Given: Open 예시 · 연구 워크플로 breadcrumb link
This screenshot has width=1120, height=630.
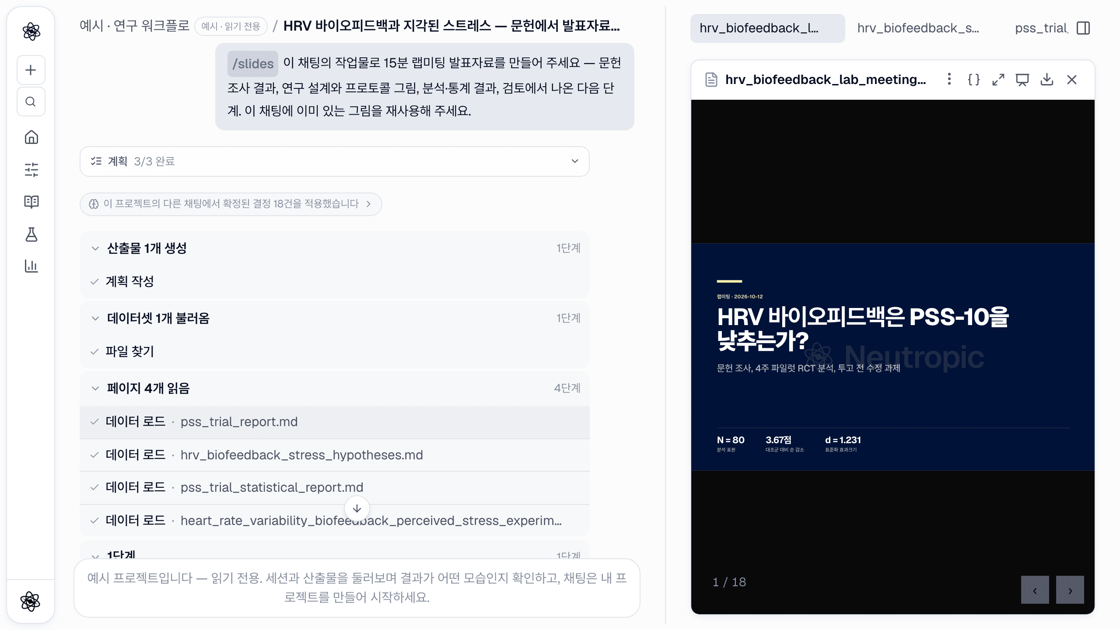Looking at the screenshot, I should click(134, 26).
